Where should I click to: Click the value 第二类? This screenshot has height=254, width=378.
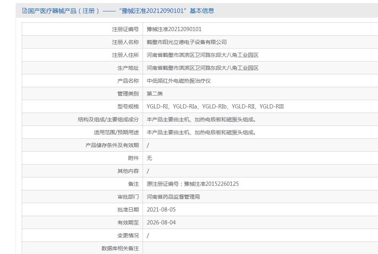click(155, 94)
